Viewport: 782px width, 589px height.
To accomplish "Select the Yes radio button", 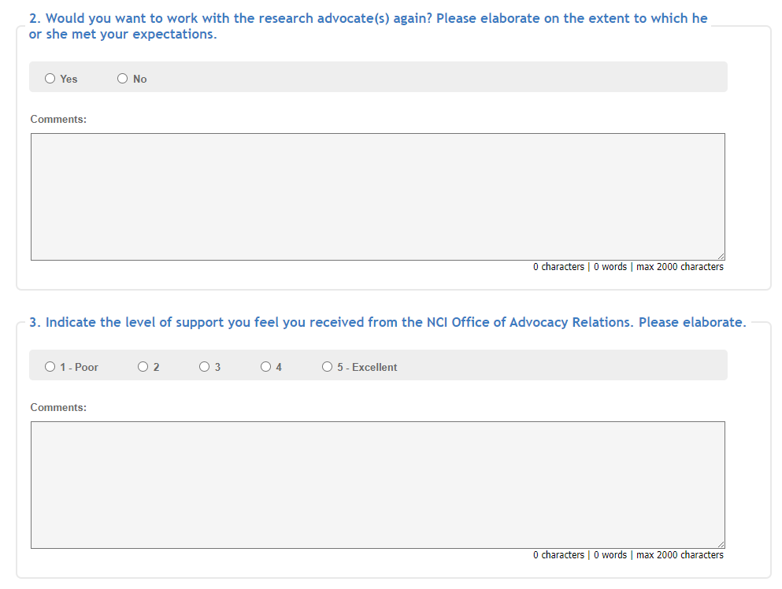I will [50, 79].
